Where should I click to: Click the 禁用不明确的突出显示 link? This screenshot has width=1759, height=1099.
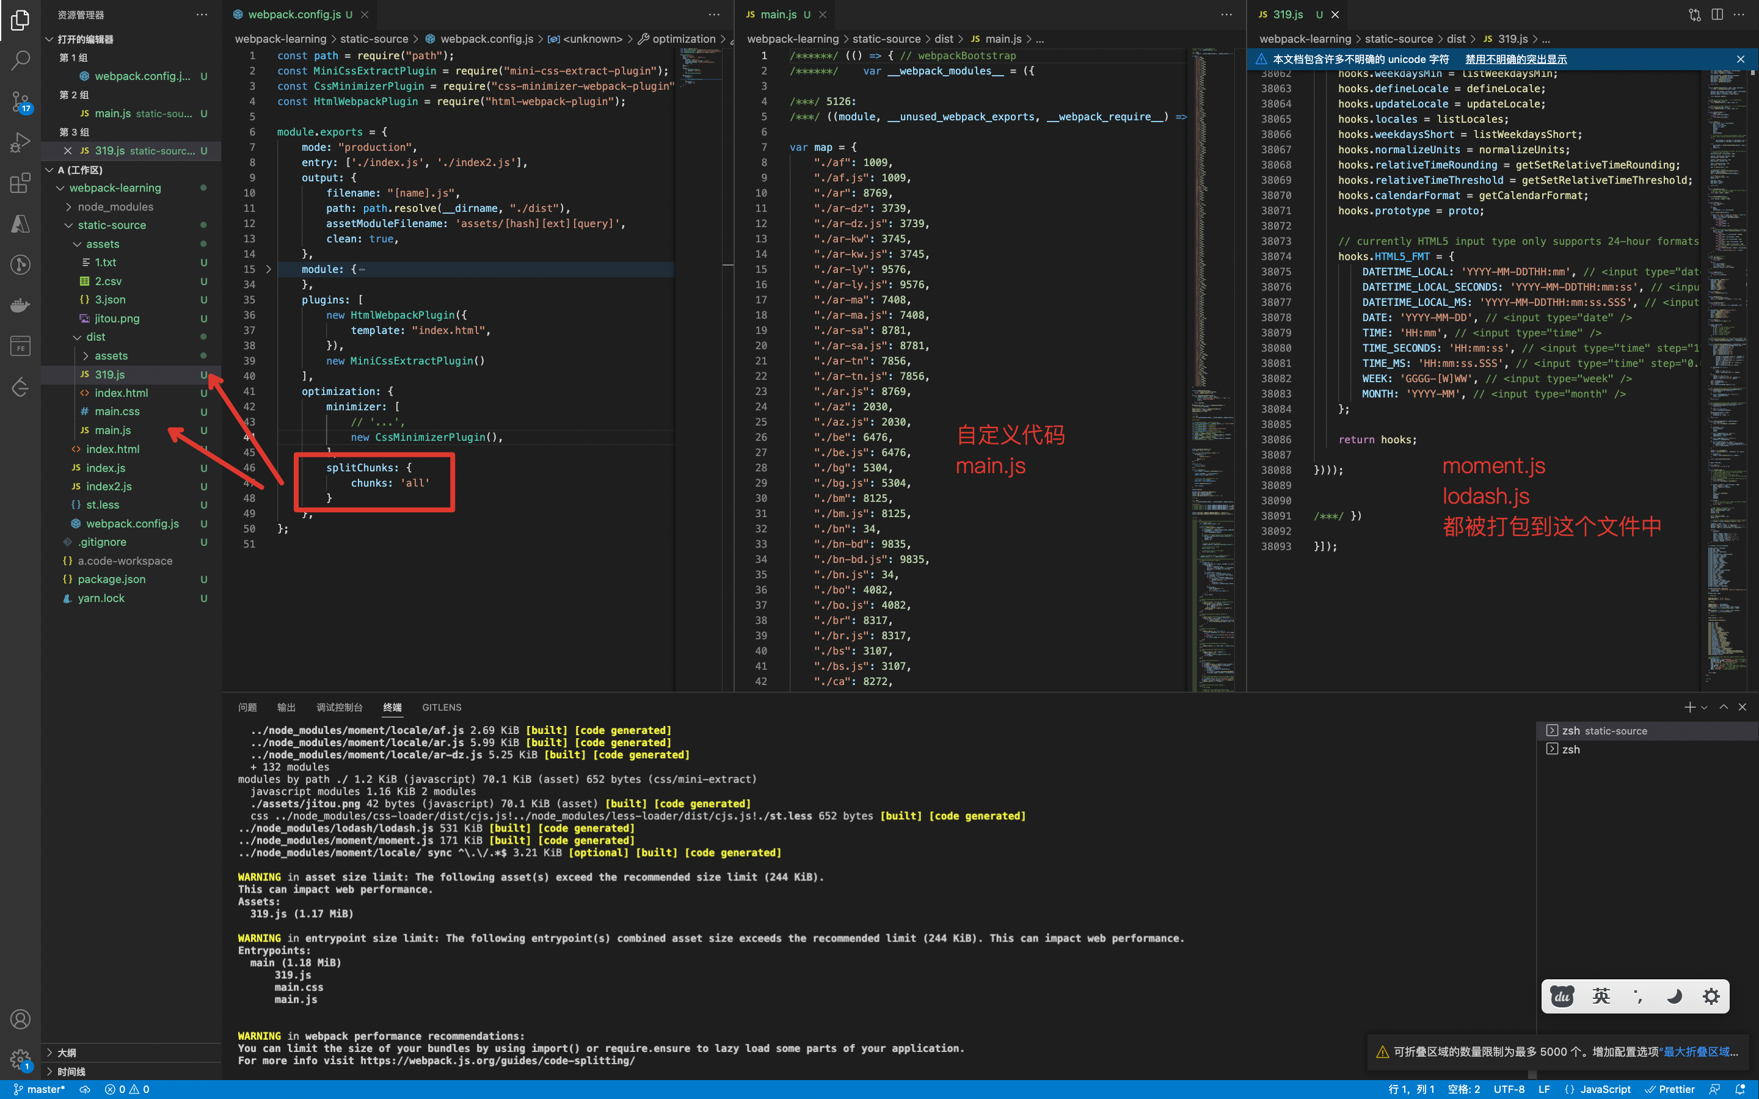[1515, 60]
